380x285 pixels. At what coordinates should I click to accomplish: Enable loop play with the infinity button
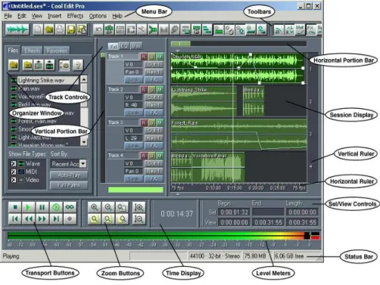point(70,207)
